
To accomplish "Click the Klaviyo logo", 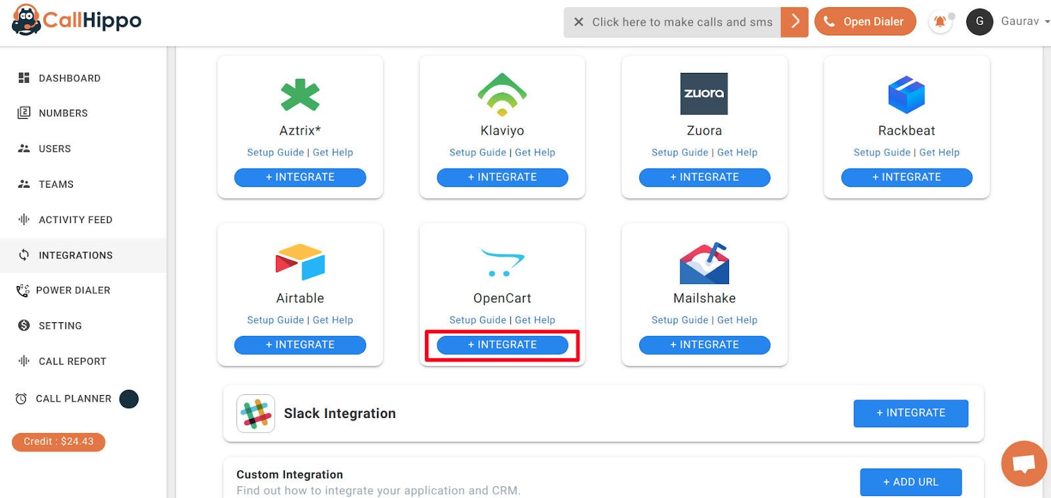I will pyautogui.click(x=503, y=94).
